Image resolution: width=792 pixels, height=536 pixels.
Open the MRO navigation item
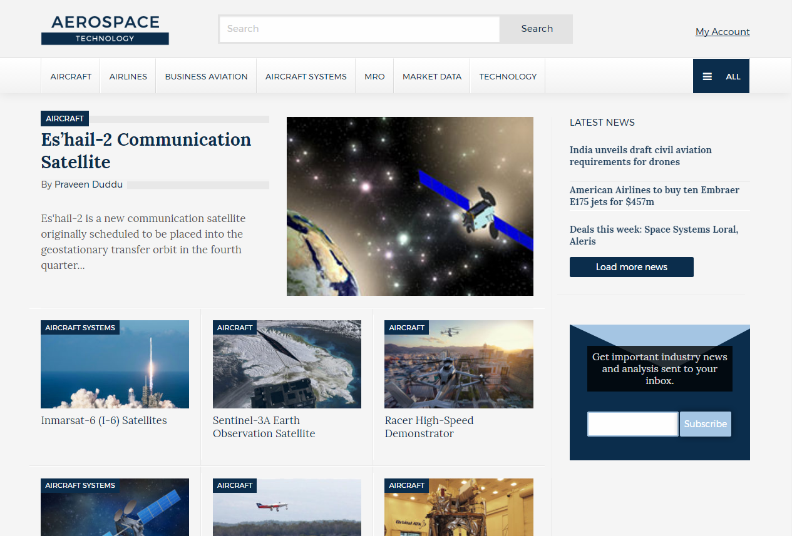point(374,76)
